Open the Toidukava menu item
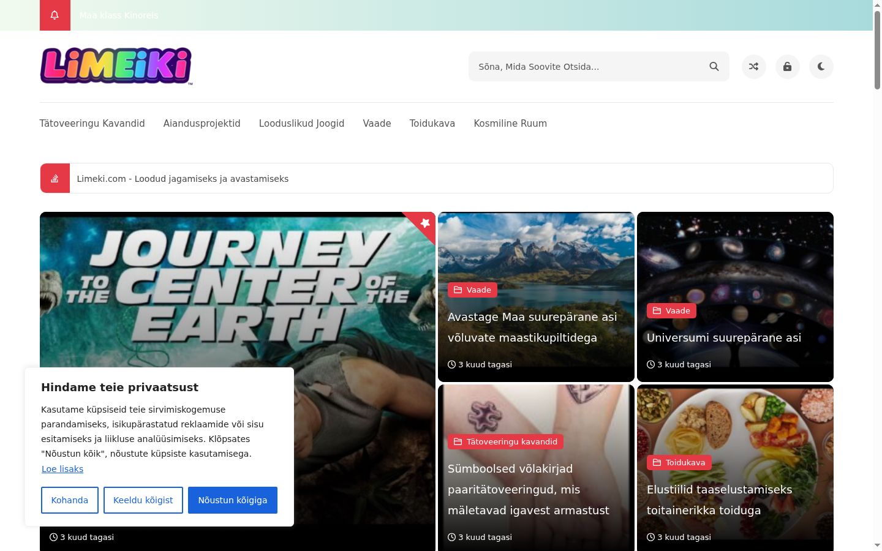Screen dimensions: 882x551 point(432,124)
